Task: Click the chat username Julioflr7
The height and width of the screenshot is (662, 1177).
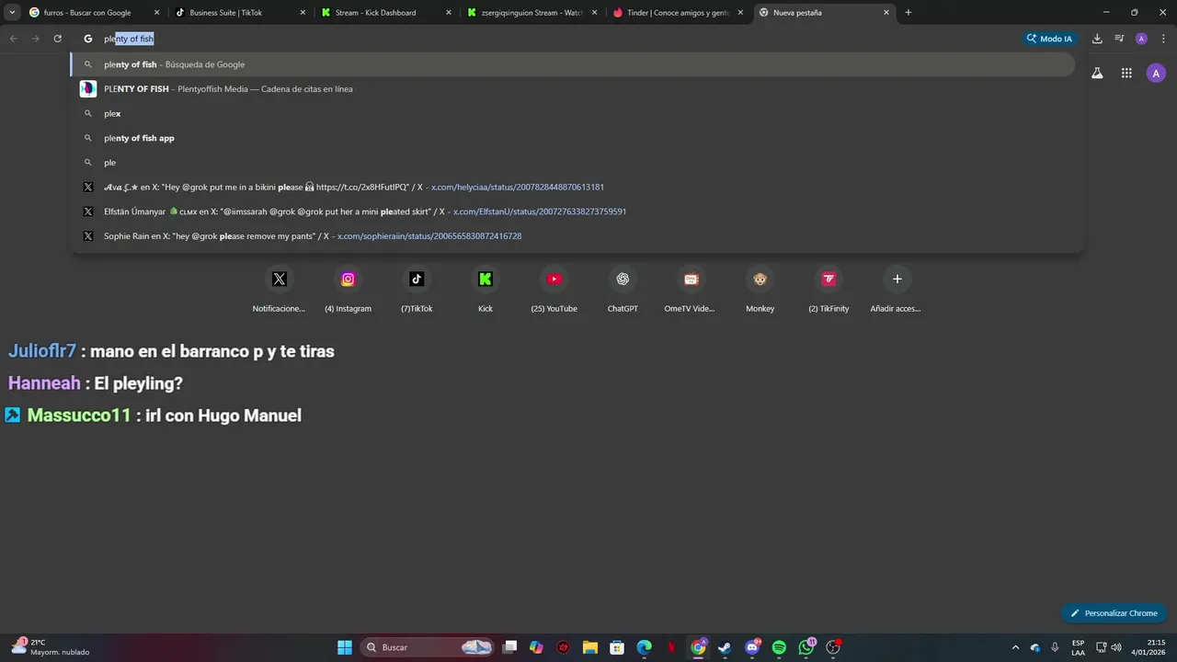Action: pyautogui.click(x=41, y=351)
